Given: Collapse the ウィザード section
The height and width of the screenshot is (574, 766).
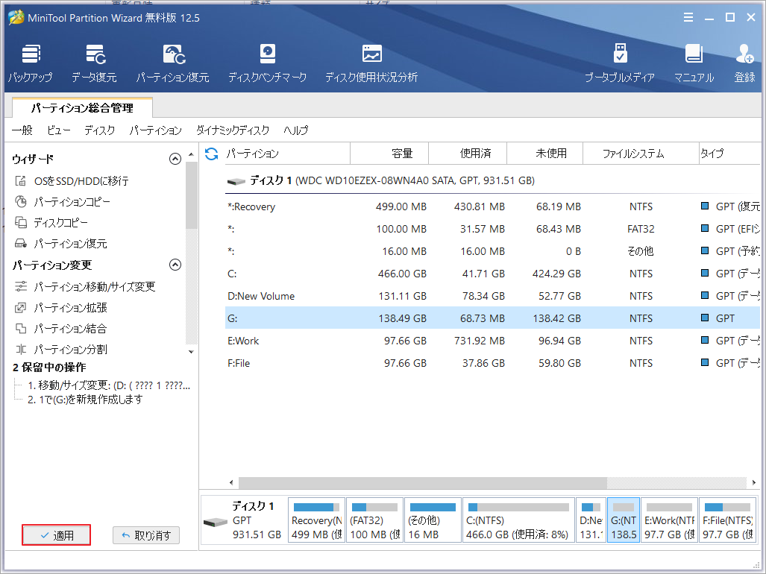Looking at the screenshot, I should click(175, 159).
